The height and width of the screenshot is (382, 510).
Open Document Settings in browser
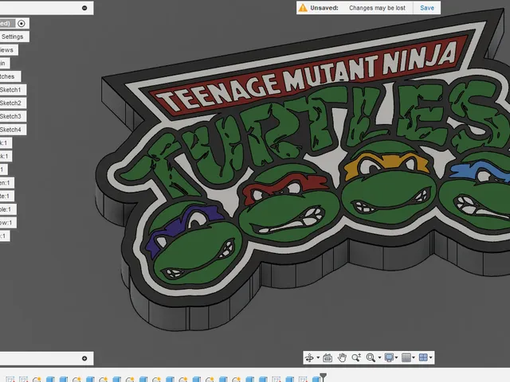13,37
